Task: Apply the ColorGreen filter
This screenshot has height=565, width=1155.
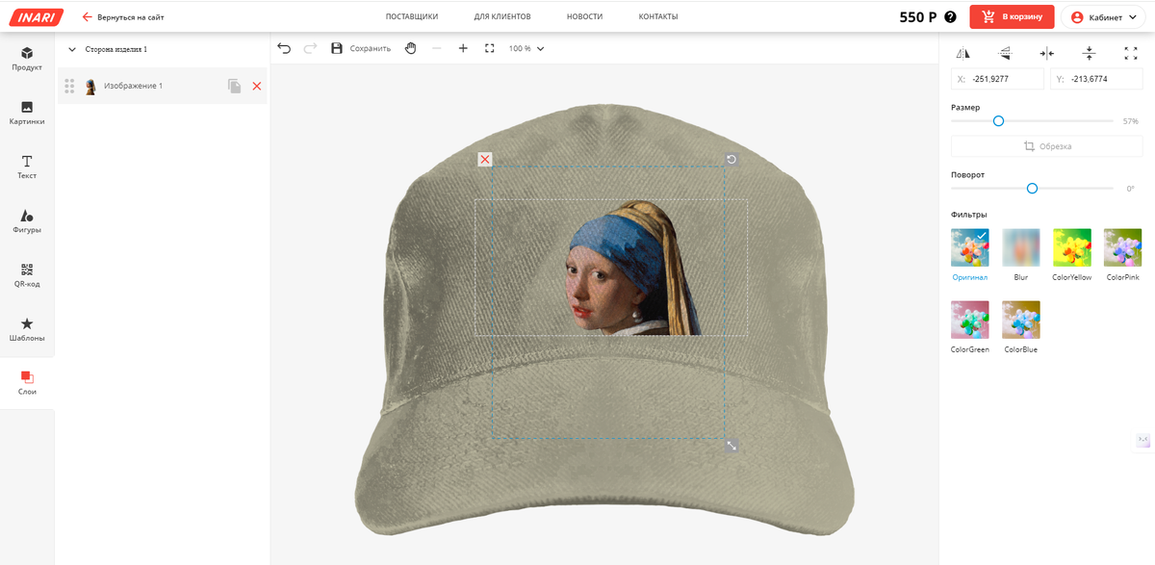Action: coord(970,320)
